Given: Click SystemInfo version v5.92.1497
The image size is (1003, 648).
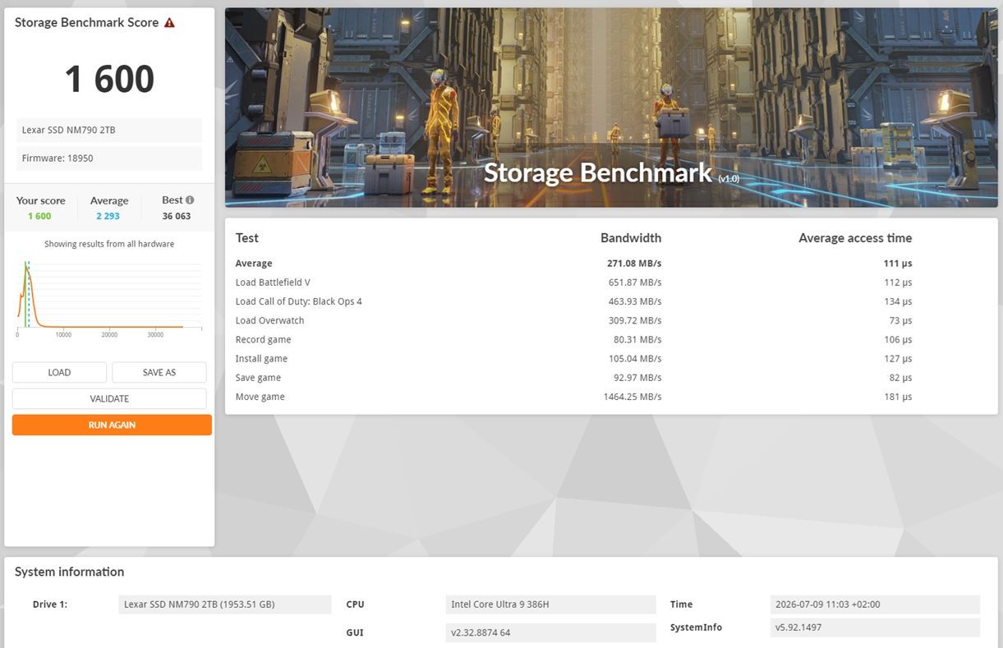Looking at the screenshot, I should click(876, 627).
